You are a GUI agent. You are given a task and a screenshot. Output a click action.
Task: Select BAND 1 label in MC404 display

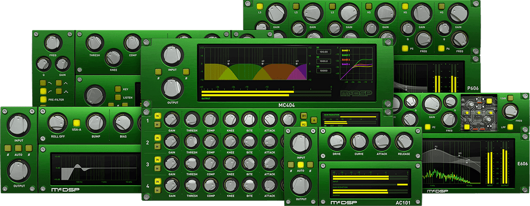tap(346, 50)
